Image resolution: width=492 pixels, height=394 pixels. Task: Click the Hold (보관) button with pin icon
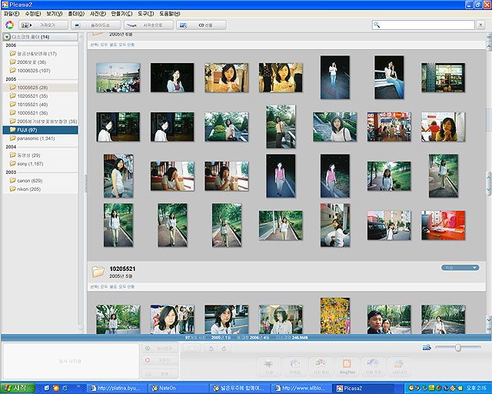(x=160, y=349)
